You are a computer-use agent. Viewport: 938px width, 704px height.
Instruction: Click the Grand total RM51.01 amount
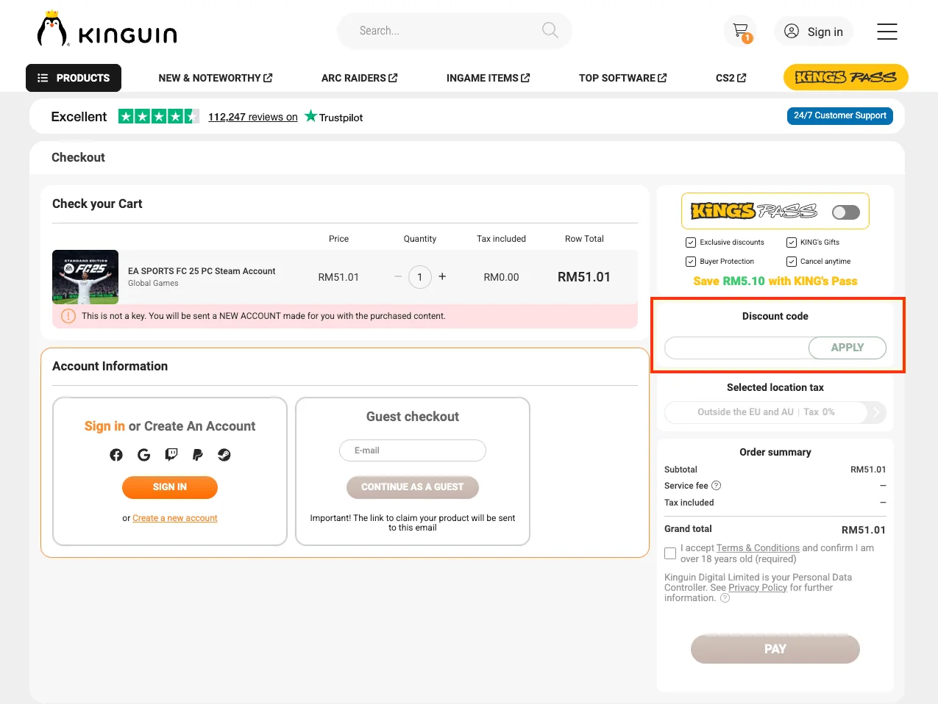(x=864, y=530)
